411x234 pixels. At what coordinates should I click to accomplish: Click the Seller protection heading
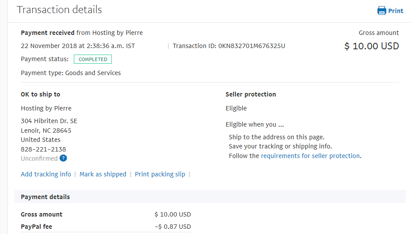251,94
